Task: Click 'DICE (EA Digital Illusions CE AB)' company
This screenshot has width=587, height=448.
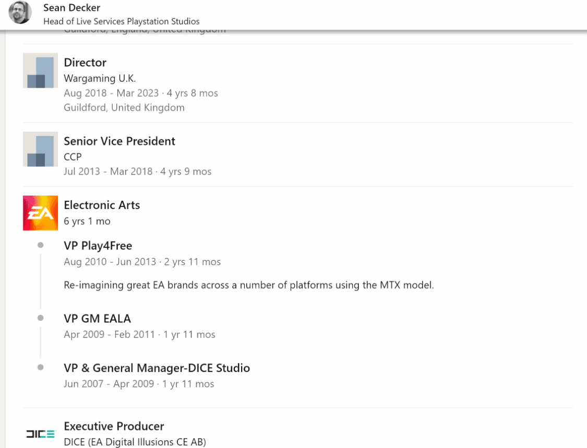Action: click(135, 442)
